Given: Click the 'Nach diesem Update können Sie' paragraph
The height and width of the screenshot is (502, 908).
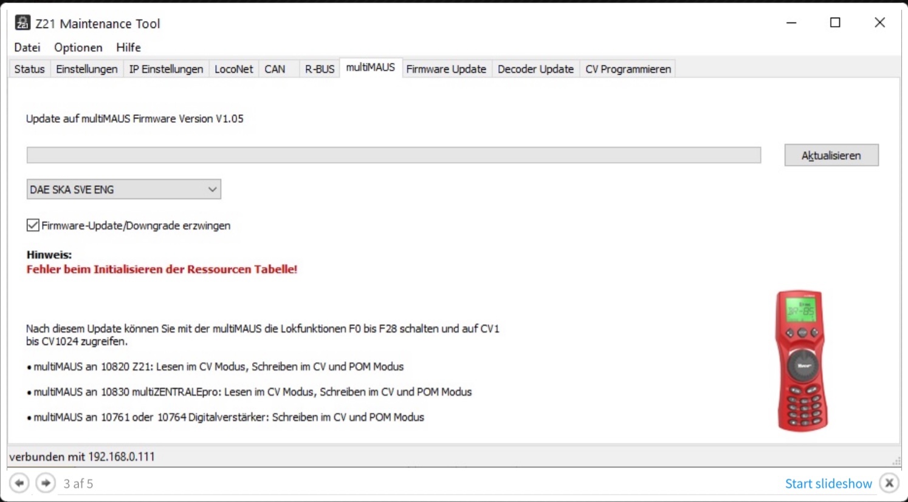Looking at the screenshot, I should [x=263, y=335].
